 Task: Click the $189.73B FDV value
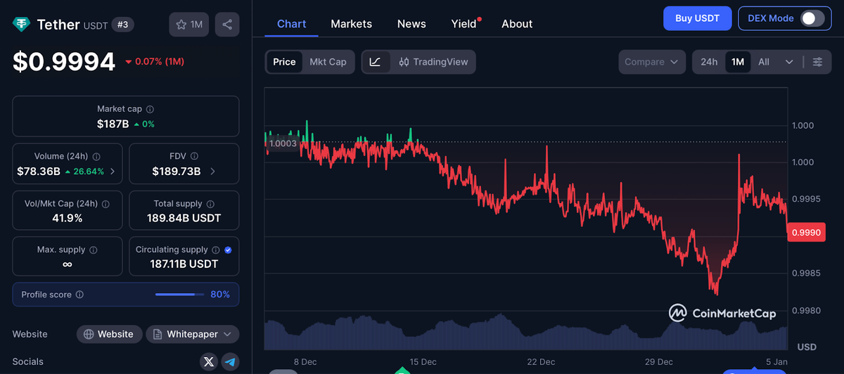coord(177,172)
